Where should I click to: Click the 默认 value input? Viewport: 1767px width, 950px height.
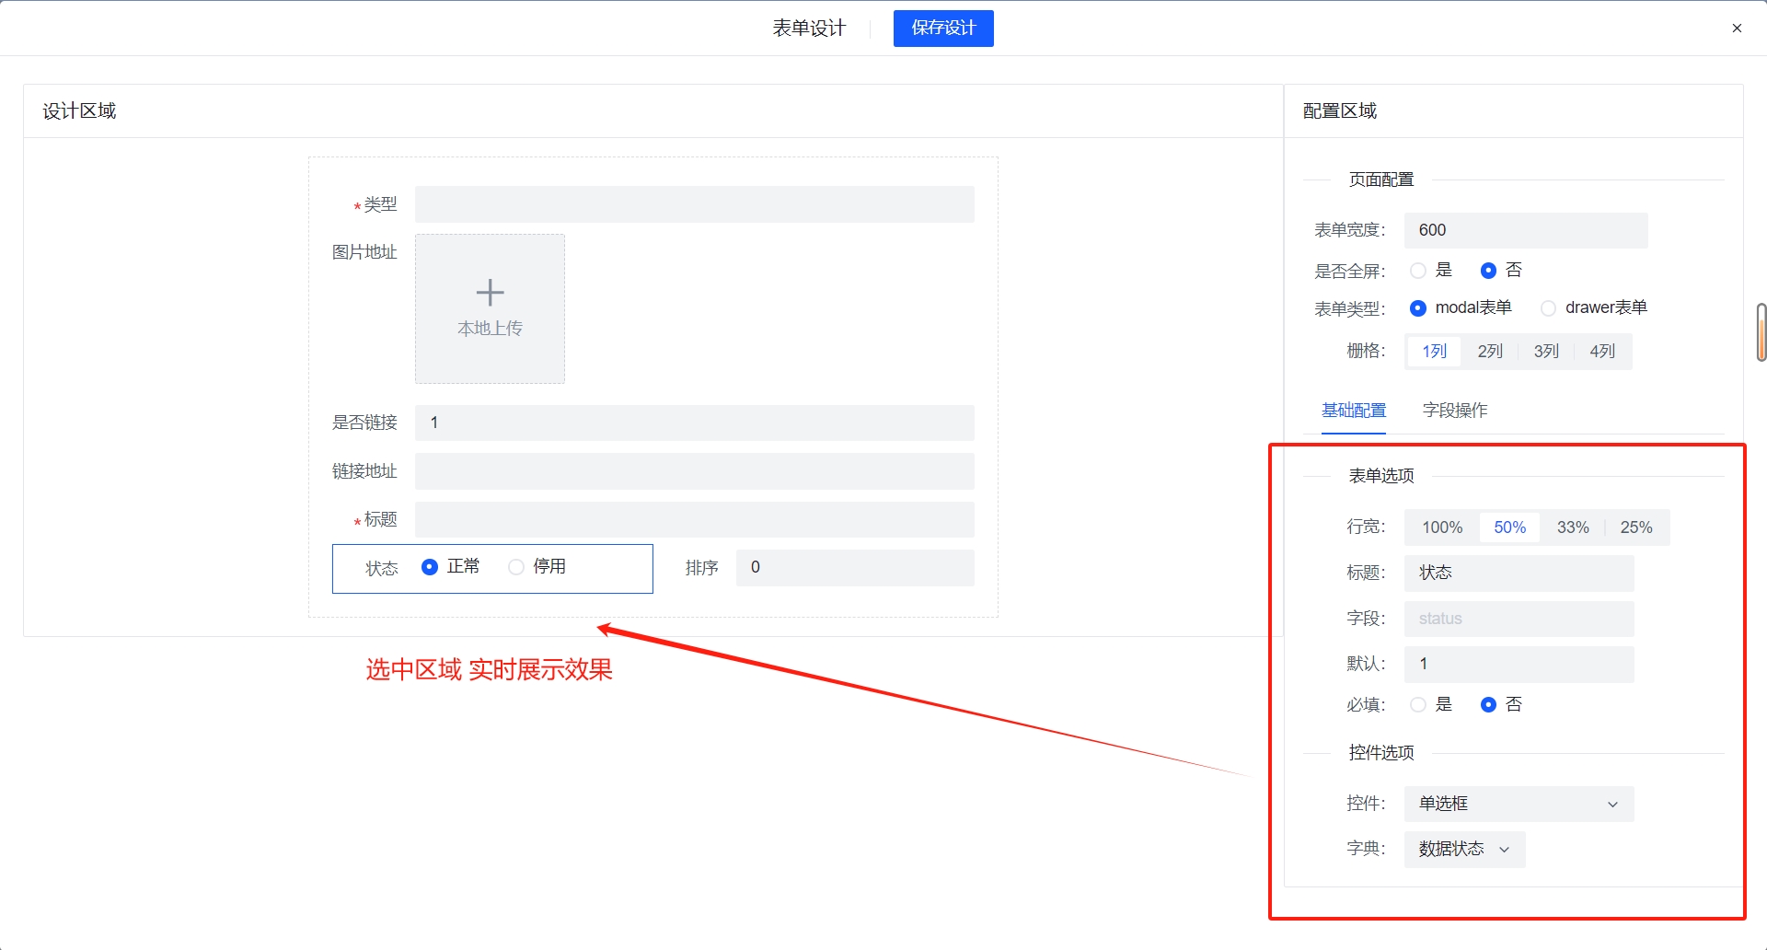1519,664
